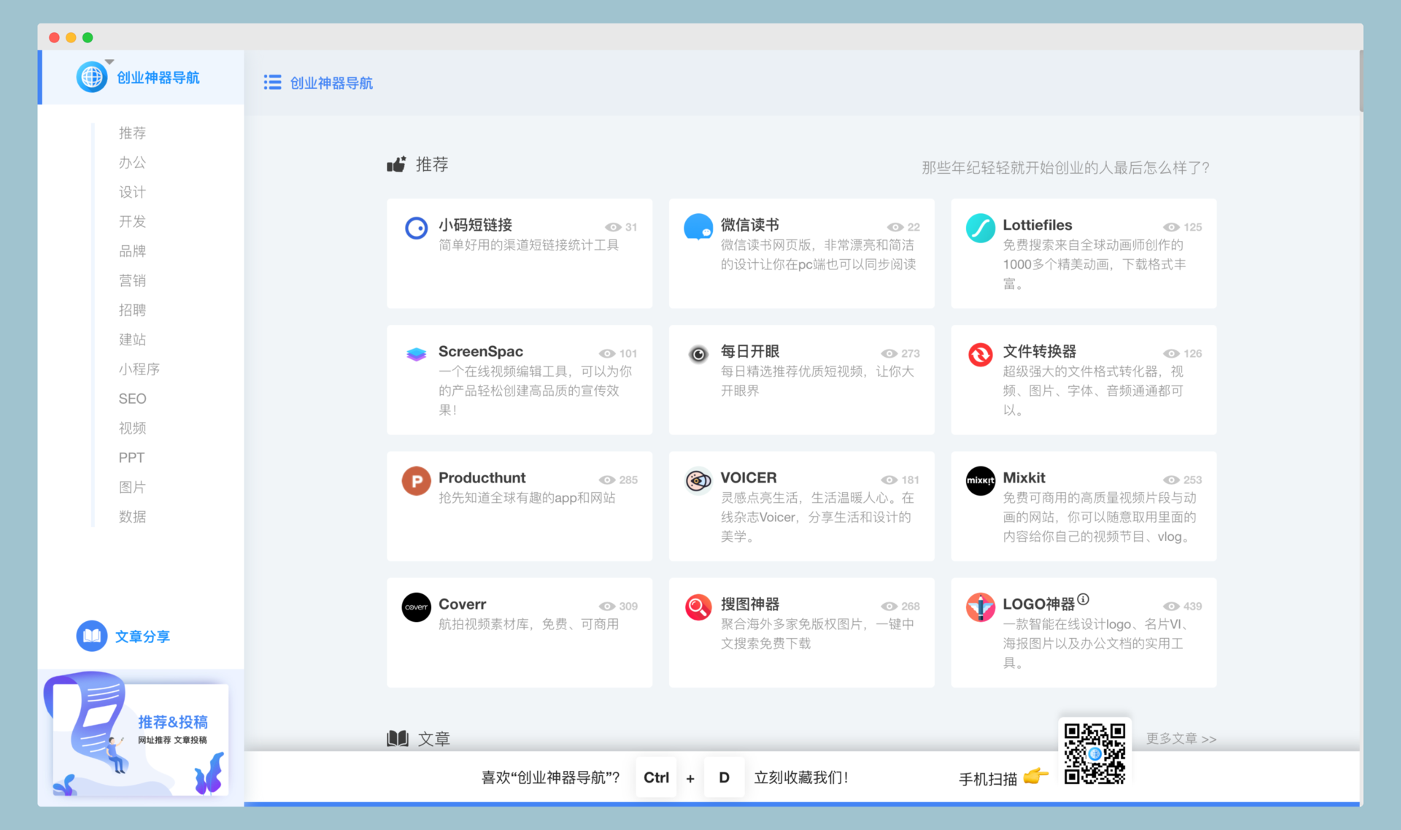The height and width of the screenshot is (830, 1401).
Task: Click the 微信读书 blue chat bubble icon
Action: tap(698, 227)
